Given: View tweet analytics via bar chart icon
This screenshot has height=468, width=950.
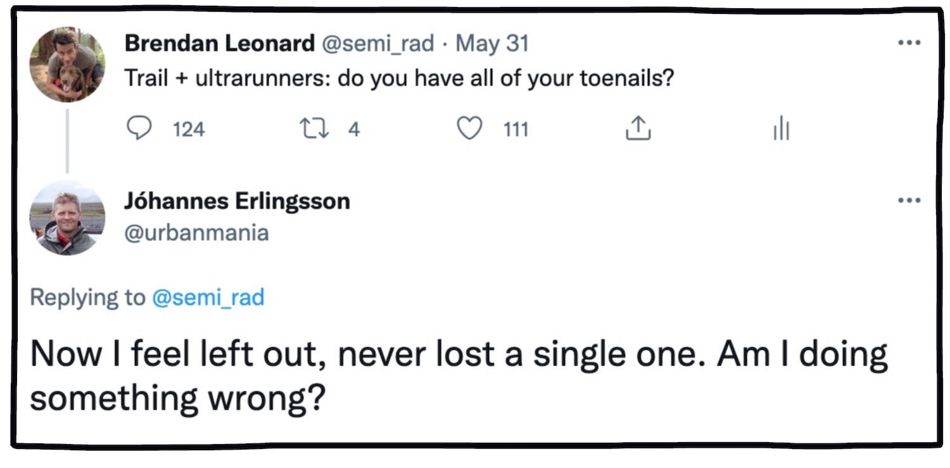Looking at the screenshot, I should tap(781, 128).
